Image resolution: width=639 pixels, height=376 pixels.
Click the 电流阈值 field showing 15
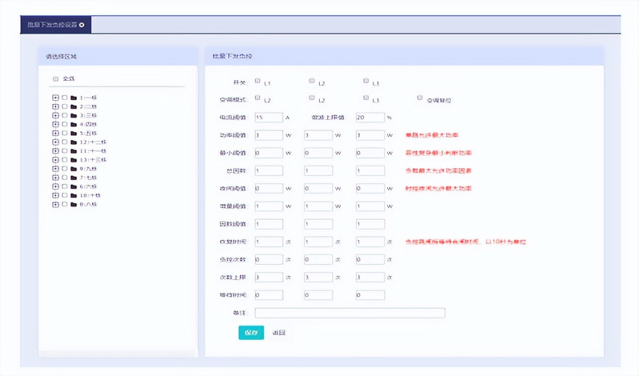268,117
